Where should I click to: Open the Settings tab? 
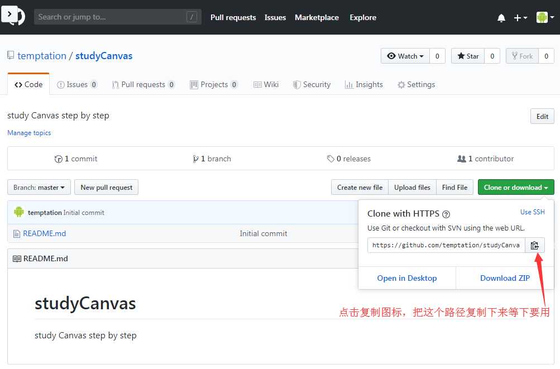coord(416,85)
